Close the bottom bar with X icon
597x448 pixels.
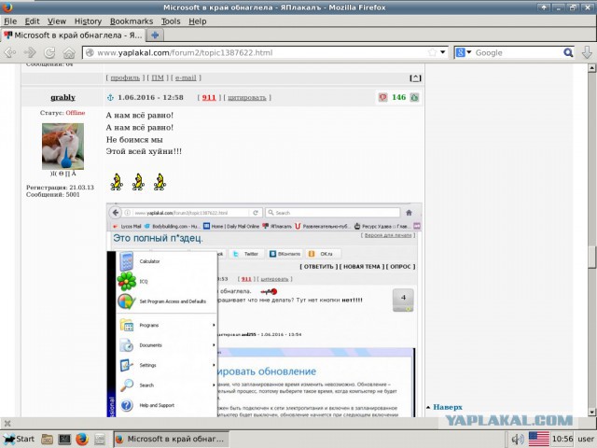coord(7,423)
